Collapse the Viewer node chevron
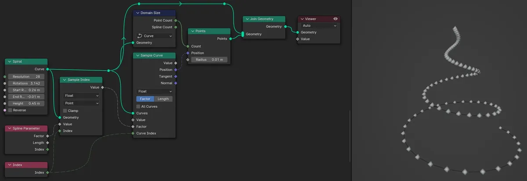This screenshot has height=181, width=527. [302, 19]
